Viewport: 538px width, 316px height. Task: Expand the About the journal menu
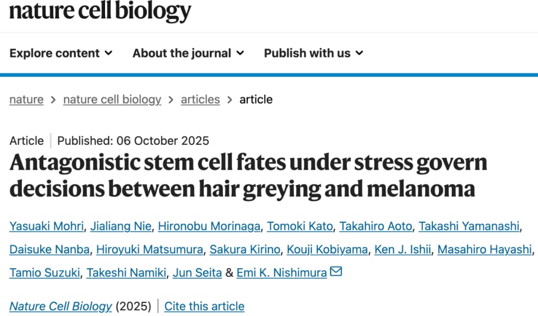point(188,53)
